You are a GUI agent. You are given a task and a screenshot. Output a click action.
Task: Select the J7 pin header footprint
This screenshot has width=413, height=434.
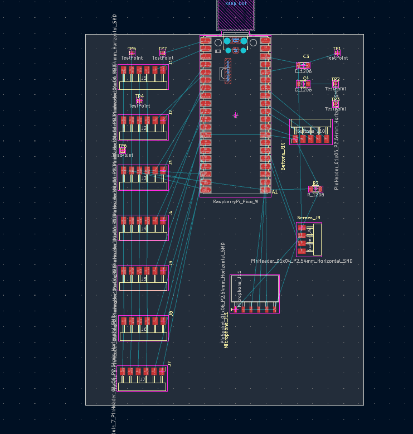point(142,379)
